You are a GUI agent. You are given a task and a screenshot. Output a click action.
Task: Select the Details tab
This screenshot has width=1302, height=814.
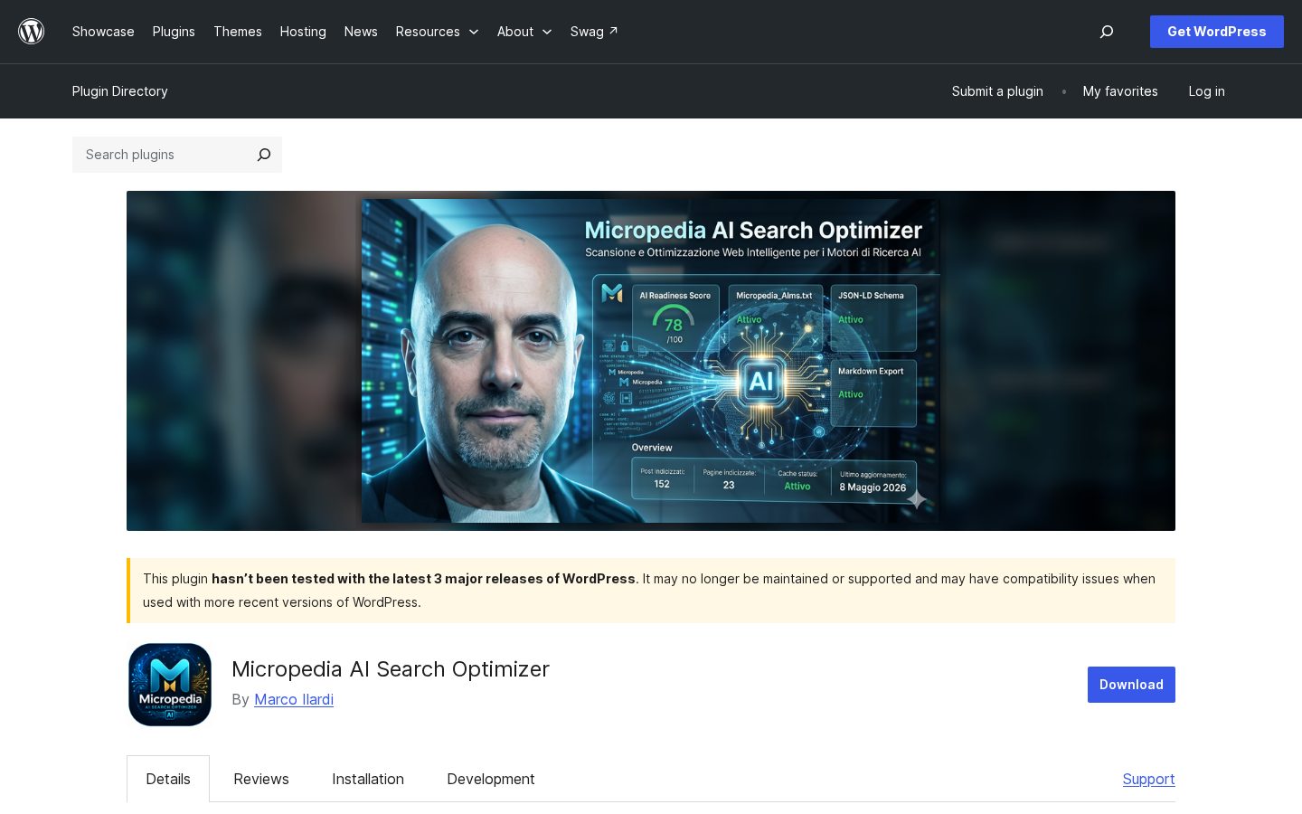pyautogui.click(x=168, y=779)
